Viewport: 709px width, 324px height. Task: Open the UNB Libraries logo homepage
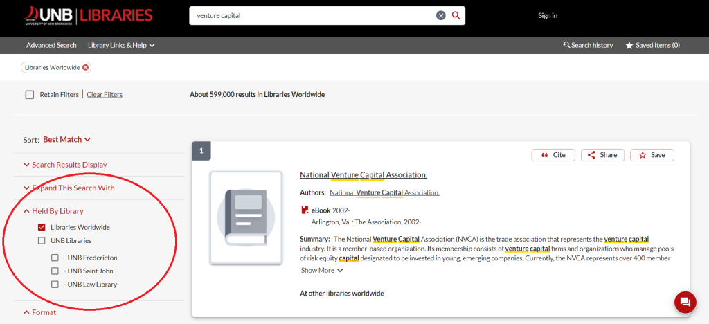[88, 15]
